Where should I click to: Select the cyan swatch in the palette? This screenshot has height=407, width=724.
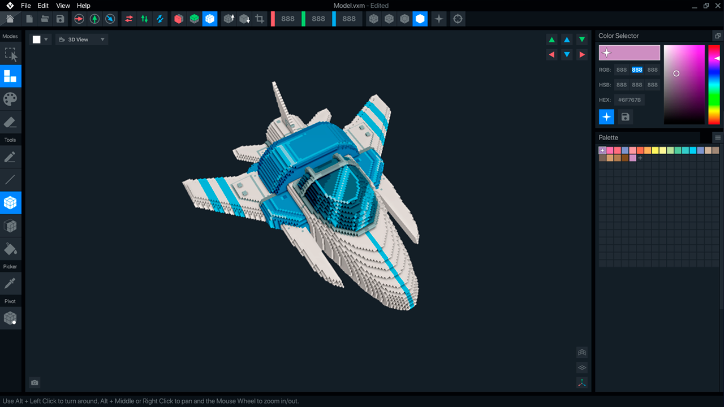click(693, 150)
